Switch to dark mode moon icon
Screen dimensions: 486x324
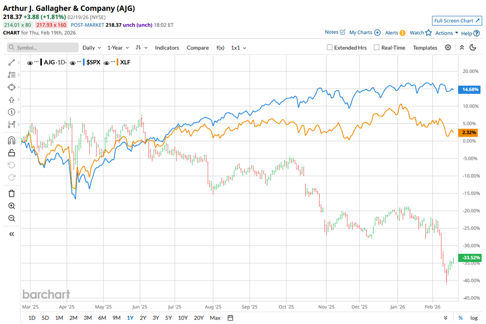[x=473, y=47]
